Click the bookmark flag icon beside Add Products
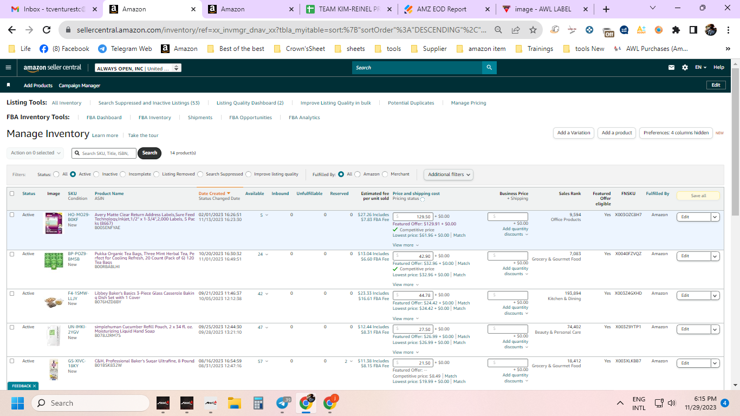The image size is (740, 416). click(x=8, y=85)
